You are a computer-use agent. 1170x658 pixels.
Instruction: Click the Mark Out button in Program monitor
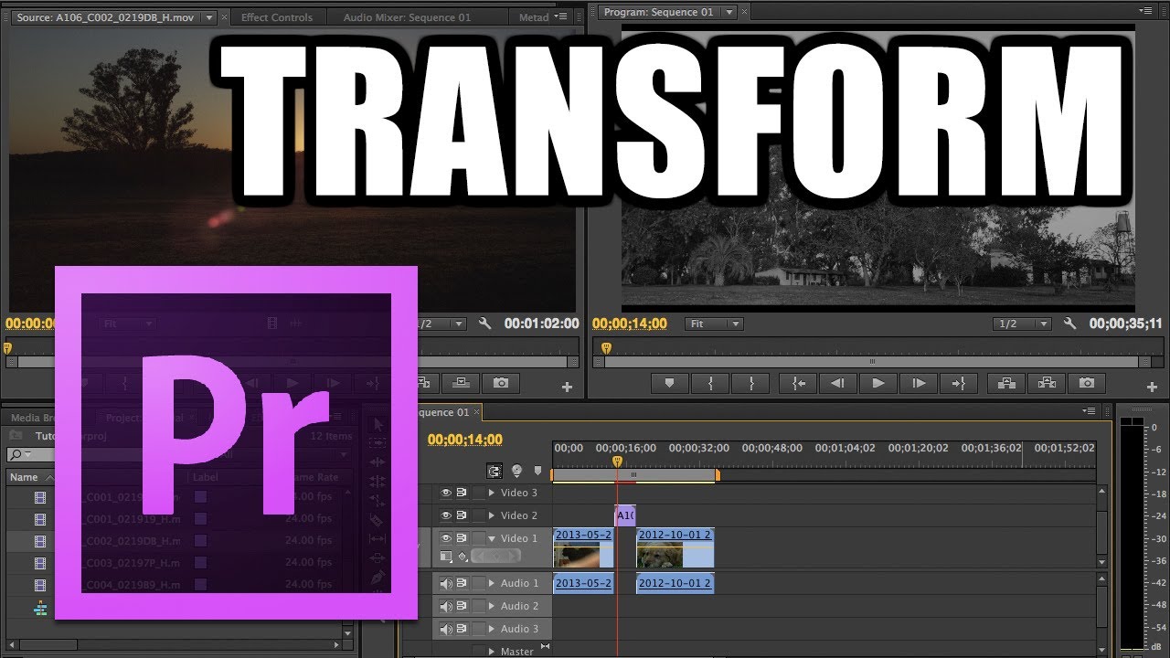click(x=752, y=384)
